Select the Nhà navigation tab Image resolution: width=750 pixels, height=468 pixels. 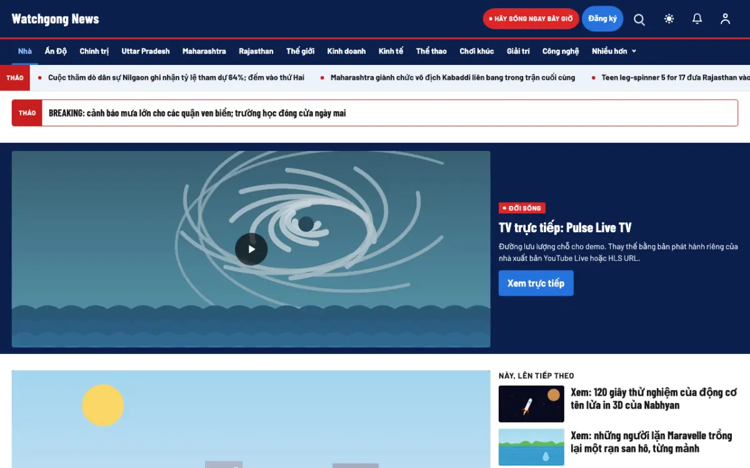coord(25,51)
